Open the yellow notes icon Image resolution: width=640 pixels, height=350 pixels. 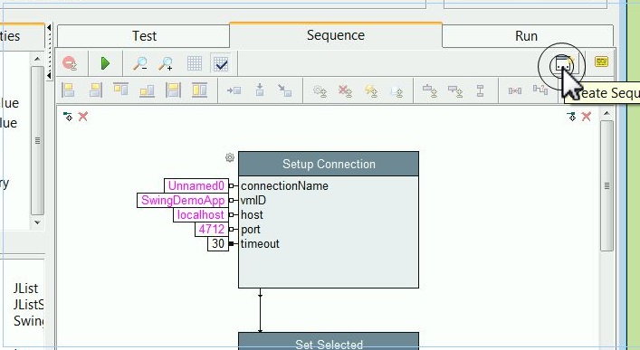(601, 61)
